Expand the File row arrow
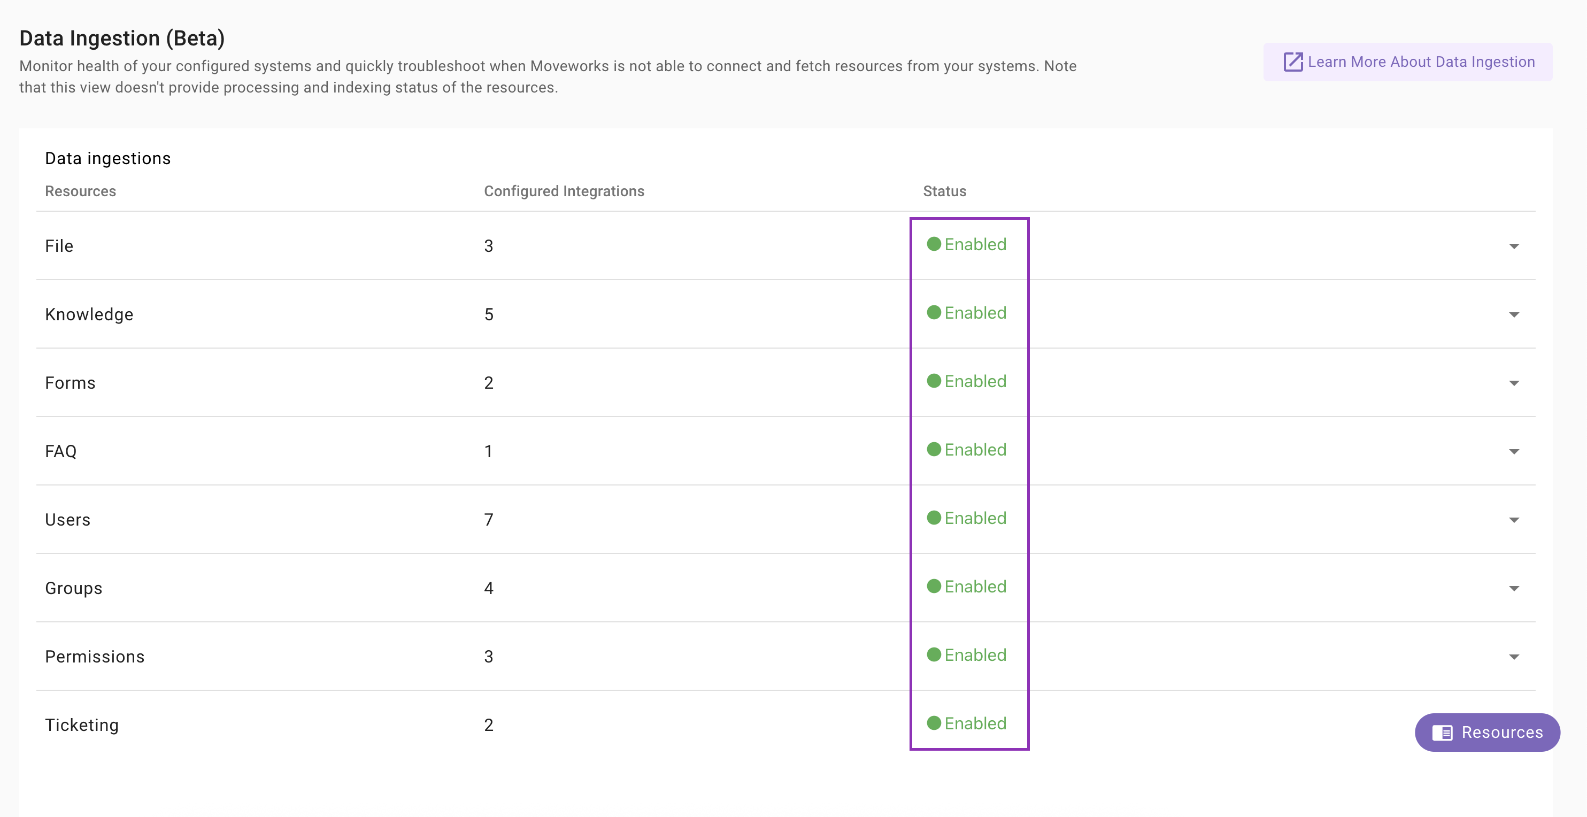 pos(1514,246)
